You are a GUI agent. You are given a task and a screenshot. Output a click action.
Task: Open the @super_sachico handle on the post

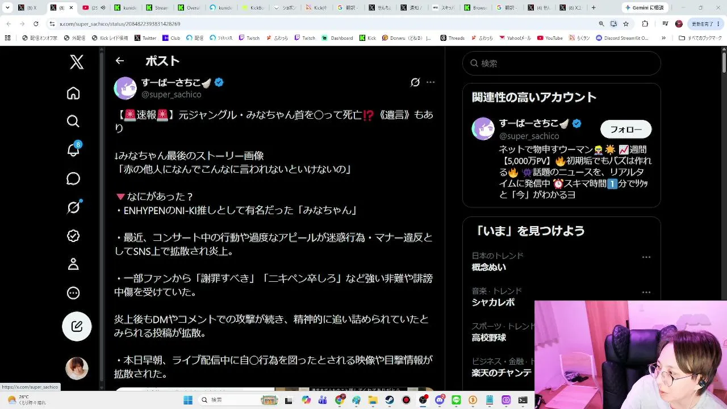tap(171, 94)
